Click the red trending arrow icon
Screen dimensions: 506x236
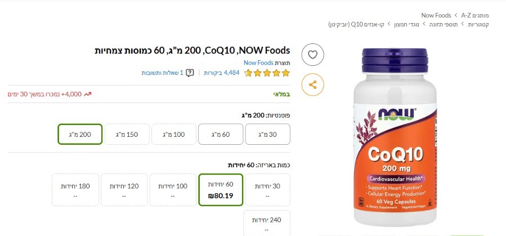(88, 93)
